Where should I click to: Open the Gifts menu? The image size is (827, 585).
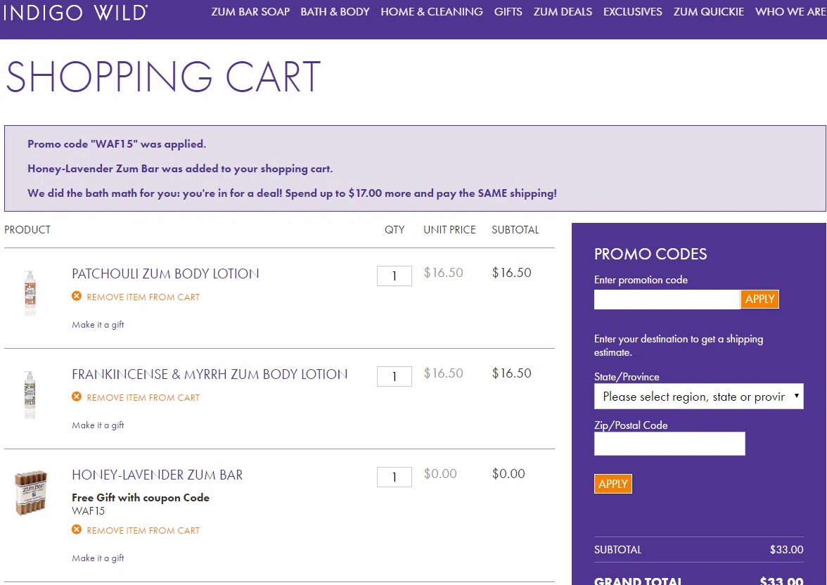click(x=508, y=12)
